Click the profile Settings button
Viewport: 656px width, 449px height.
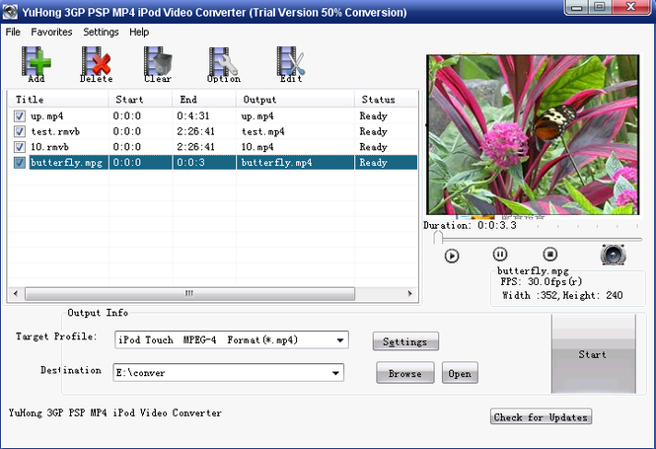[405, 341]
